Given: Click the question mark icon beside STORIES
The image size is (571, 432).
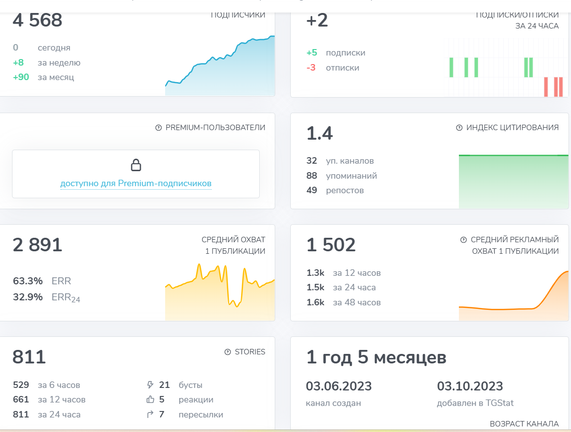Looking at the screenshot, I should coord(228,352).
